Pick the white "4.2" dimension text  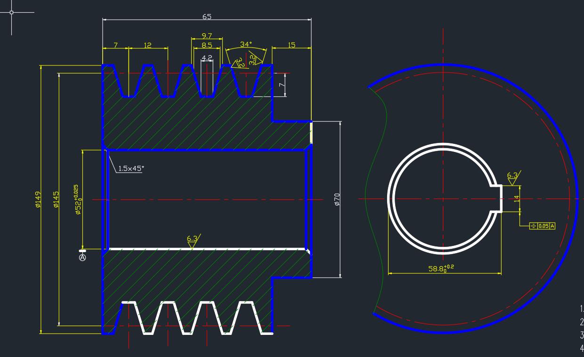[x=207, y=58]
